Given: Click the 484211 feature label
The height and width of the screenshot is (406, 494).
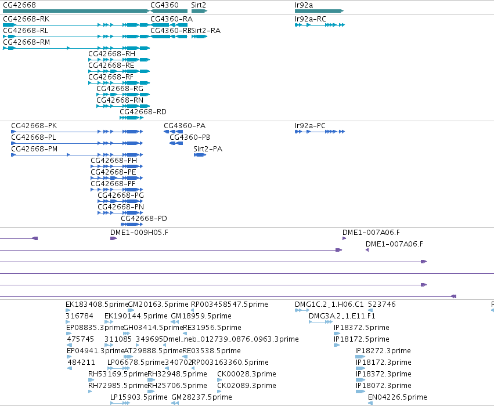Looking at the screenshot, I should tap(81, 362).
